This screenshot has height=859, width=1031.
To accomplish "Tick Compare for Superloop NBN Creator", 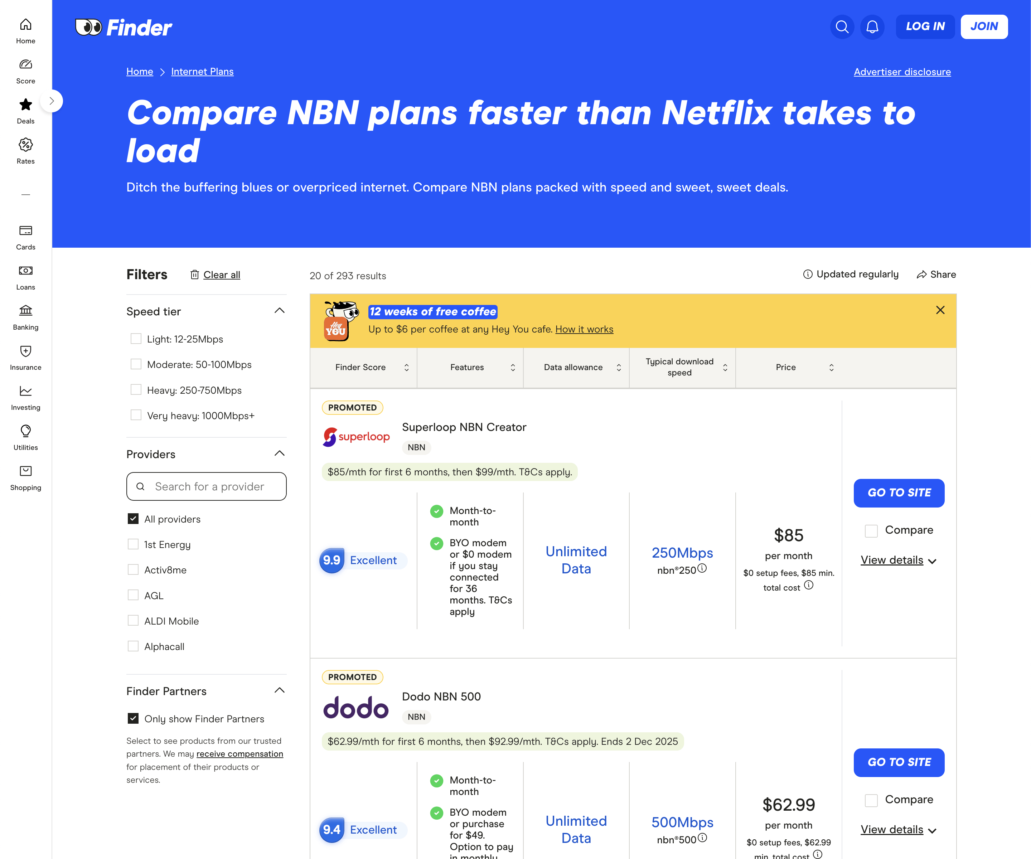I will coord(871,531).
